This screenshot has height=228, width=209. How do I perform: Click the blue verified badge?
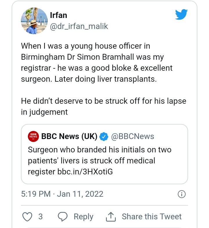point(104,136)
